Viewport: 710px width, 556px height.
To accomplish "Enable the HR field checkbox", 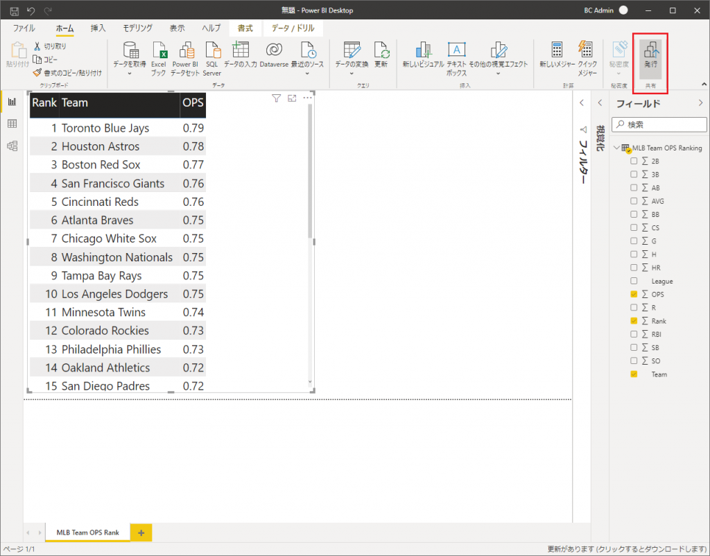I will pos(634,268).
